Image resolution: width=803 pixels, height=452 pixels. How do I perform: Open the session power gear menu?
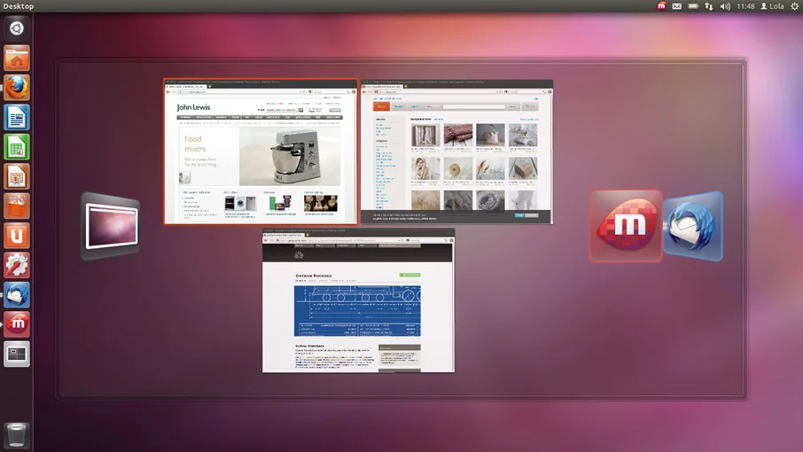794,6
